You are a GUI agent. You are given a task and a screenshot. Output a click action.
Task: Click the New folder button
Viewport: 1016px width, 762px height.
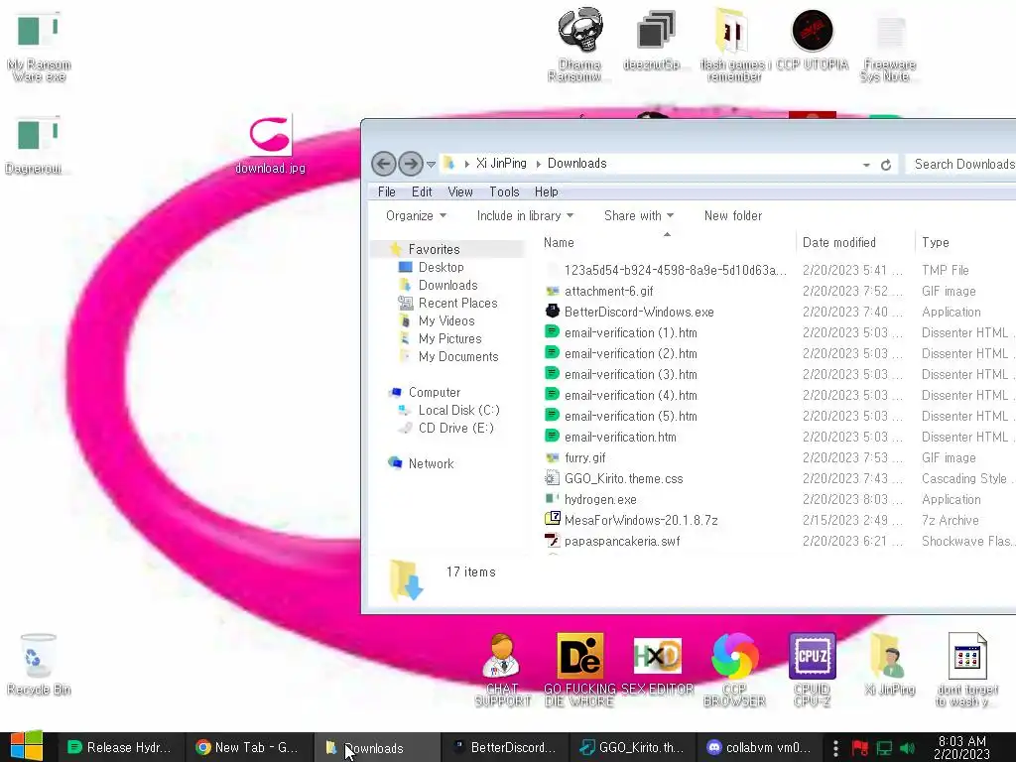733,215
